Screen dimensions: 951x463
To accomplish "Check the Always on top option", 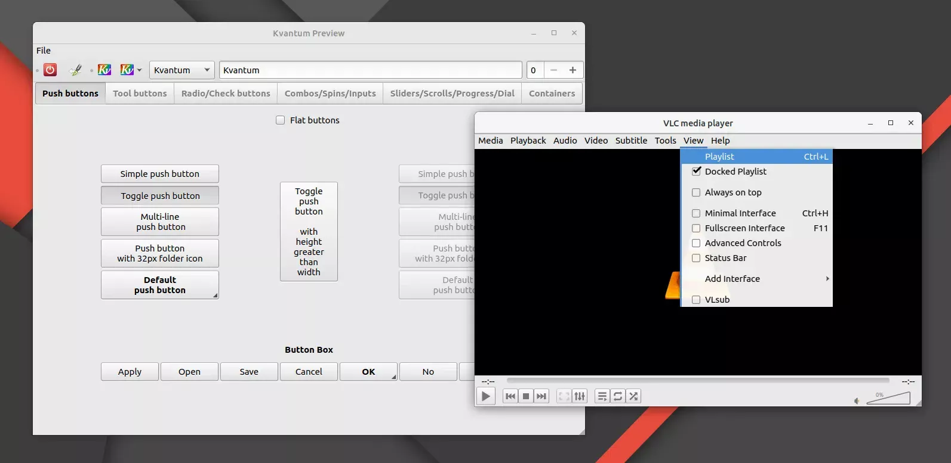I will 696,192.
